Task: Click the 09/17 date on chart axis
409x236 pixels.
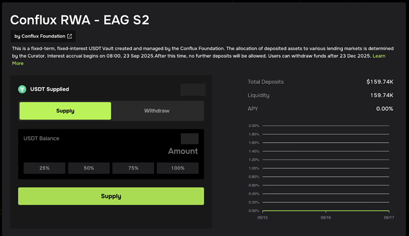Action: tap(389, 218)
